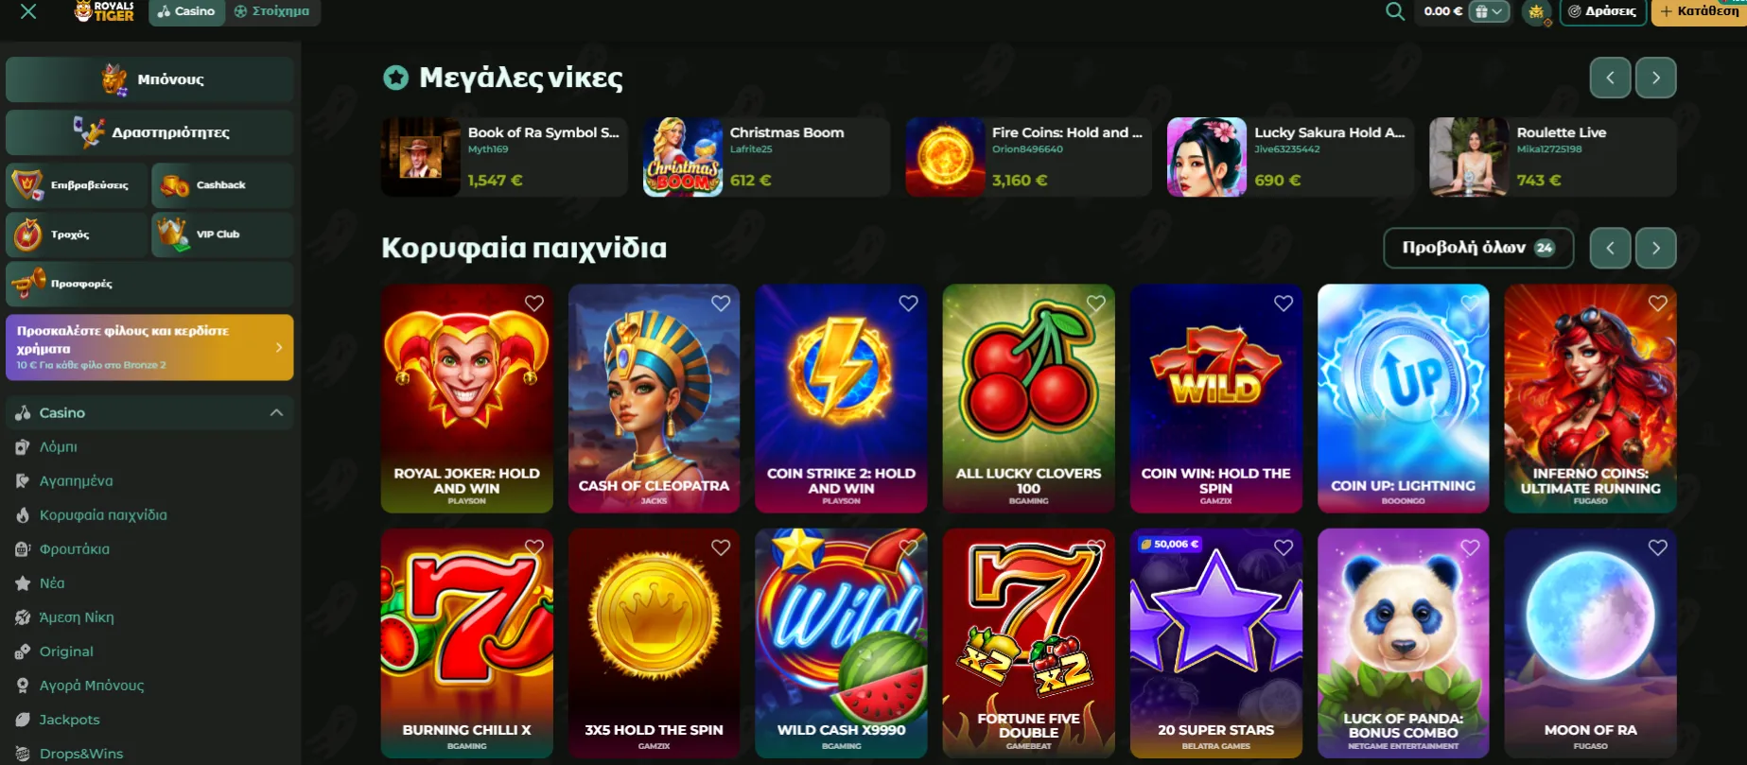Open Coin Up: Lightning game thumbnail
The image size is (1747, 765).
(x=1403, y=399)
